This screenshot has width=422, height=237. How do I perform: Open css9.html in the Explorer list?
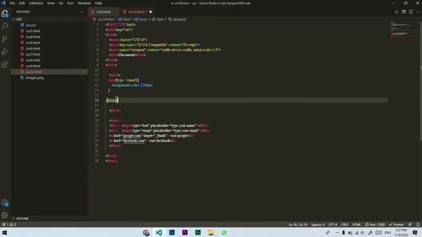pos(33,66)
